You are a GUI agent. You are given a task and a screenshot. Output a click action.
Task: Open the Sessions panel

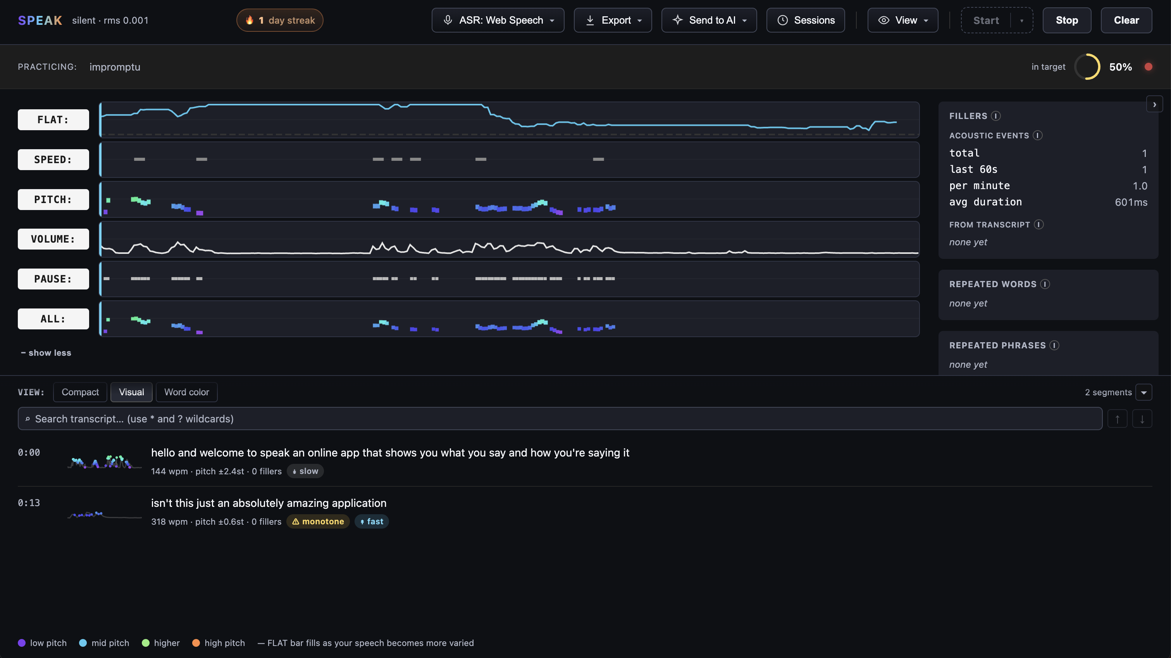(806, 20)
